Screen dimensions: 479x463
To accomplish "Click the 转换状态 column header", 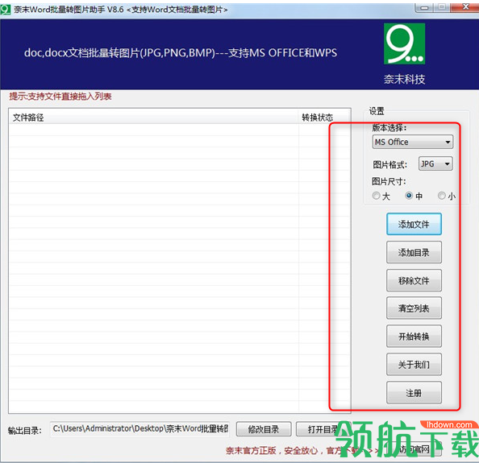I will click(x=324, y=118).
